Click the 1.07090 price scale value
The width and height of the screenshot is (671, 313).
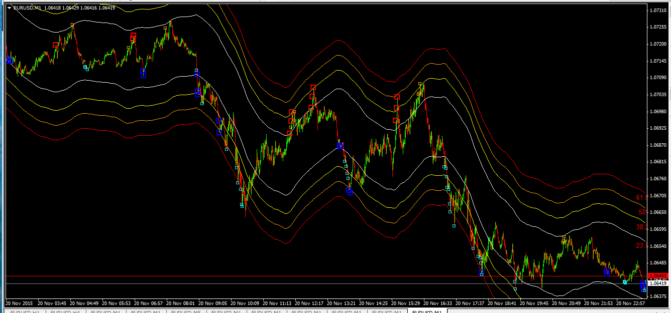click(657, 78)
